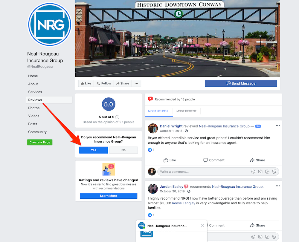
Task: Open the October 1, 2018 review timestamp
Action: tap(171, 131)
